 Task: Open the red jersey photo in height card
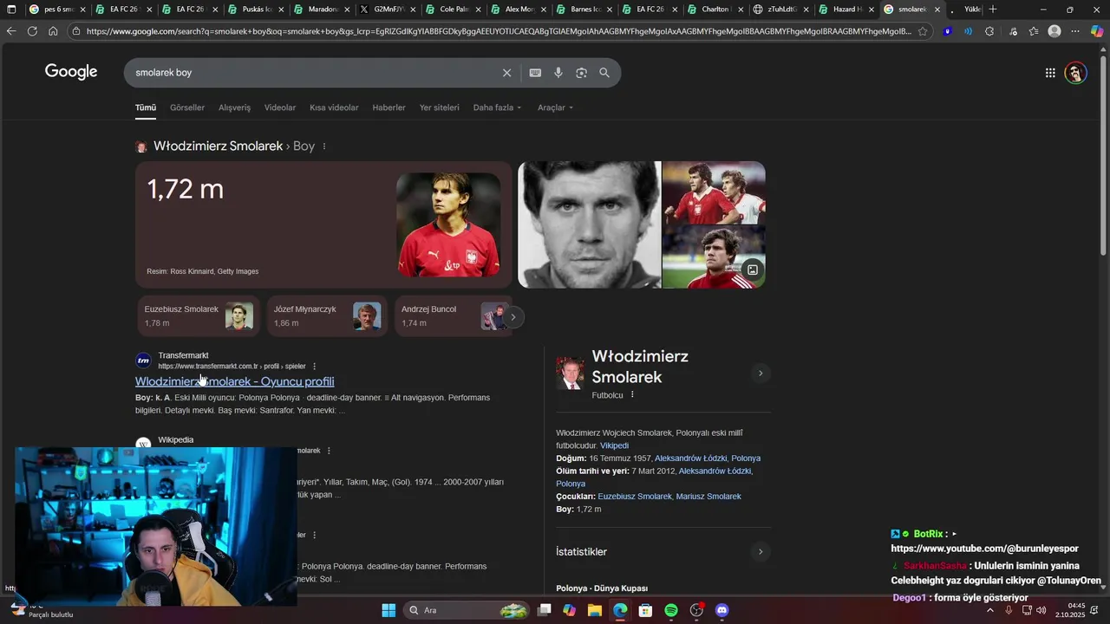pos(448,224)
